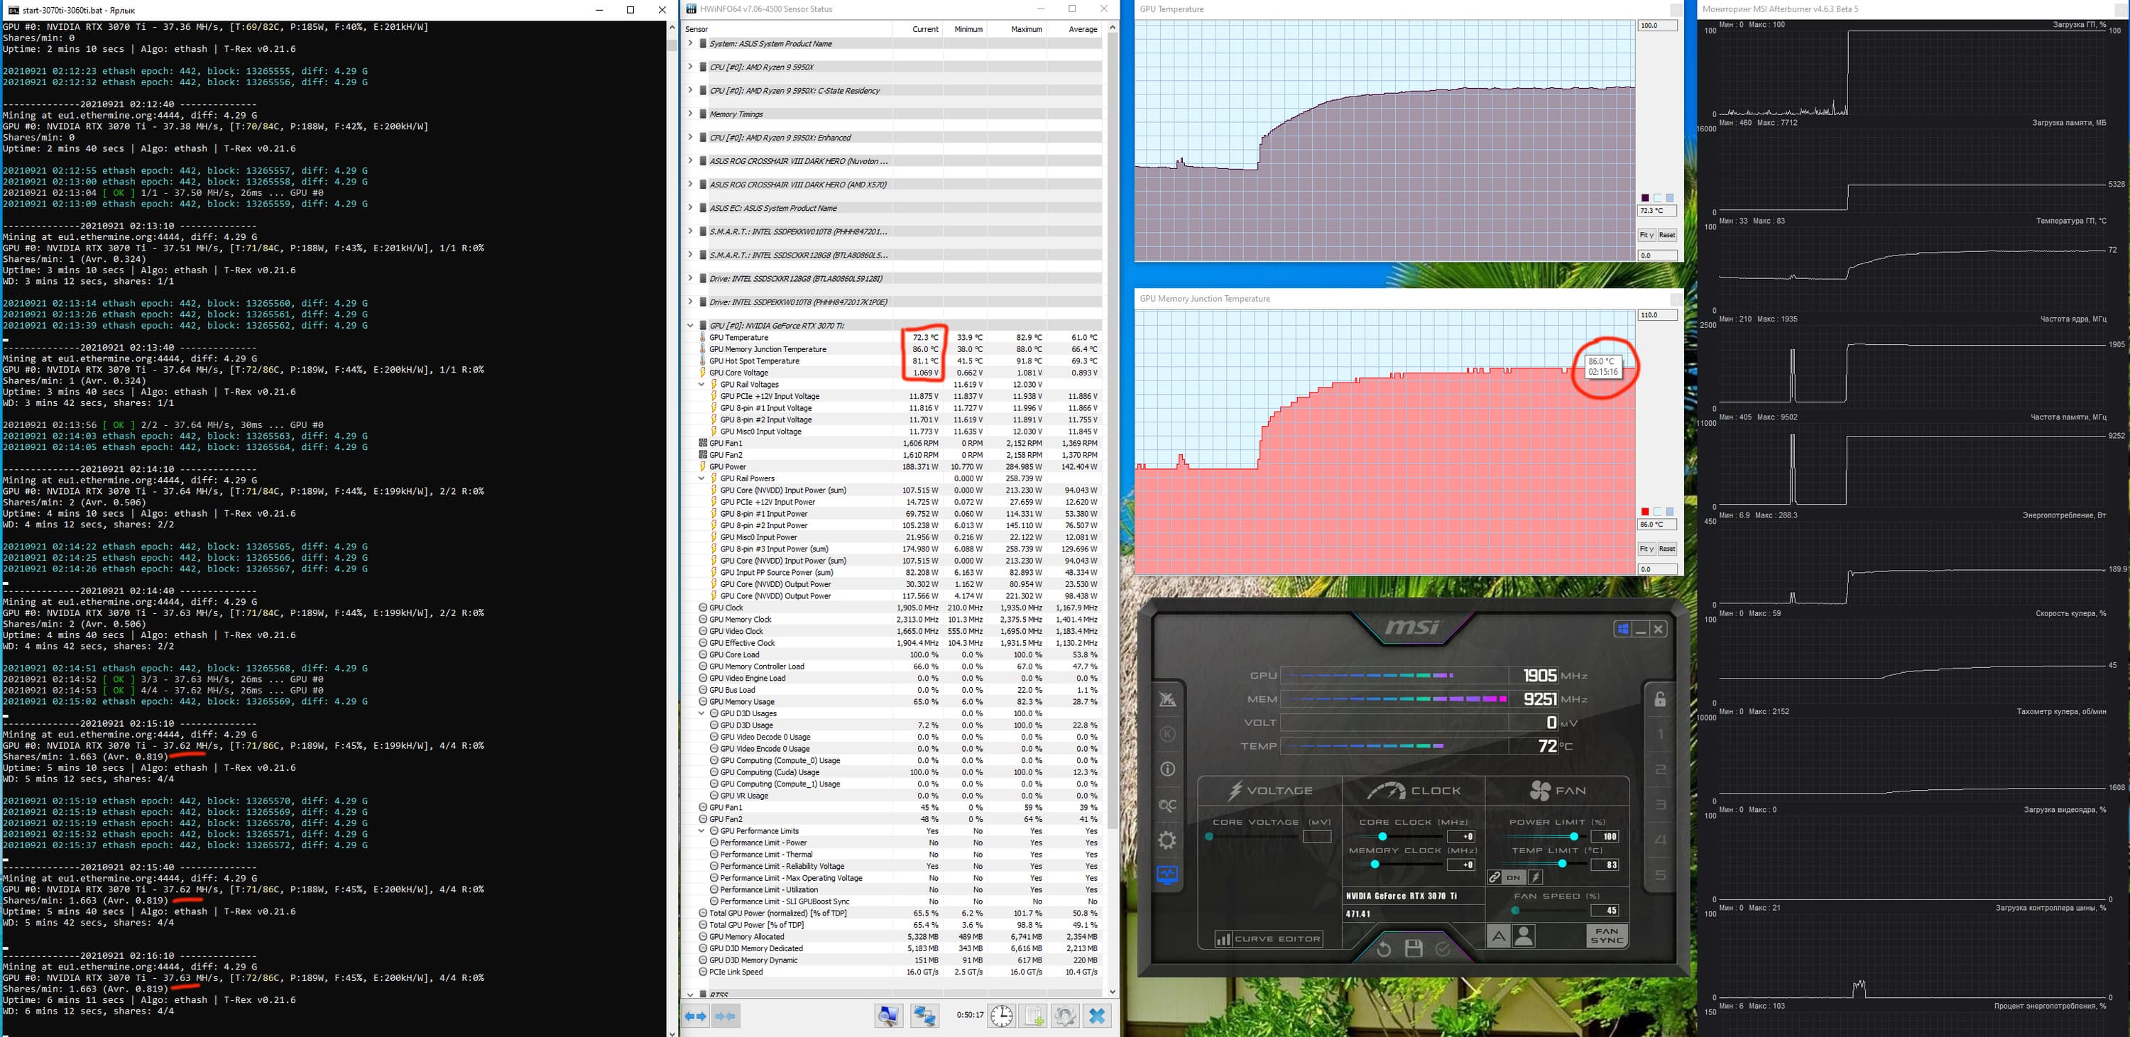
Task: Click Memory Clock slider handle
Action: tap(1375, 865)
